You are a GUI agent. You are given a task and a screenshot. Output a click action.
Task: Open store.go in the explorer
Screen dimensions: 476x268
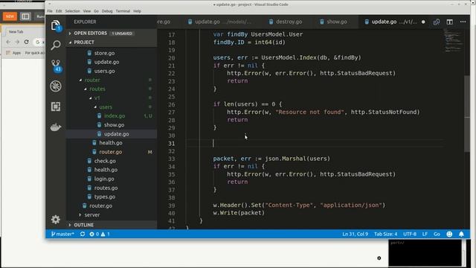coord(111,53)
